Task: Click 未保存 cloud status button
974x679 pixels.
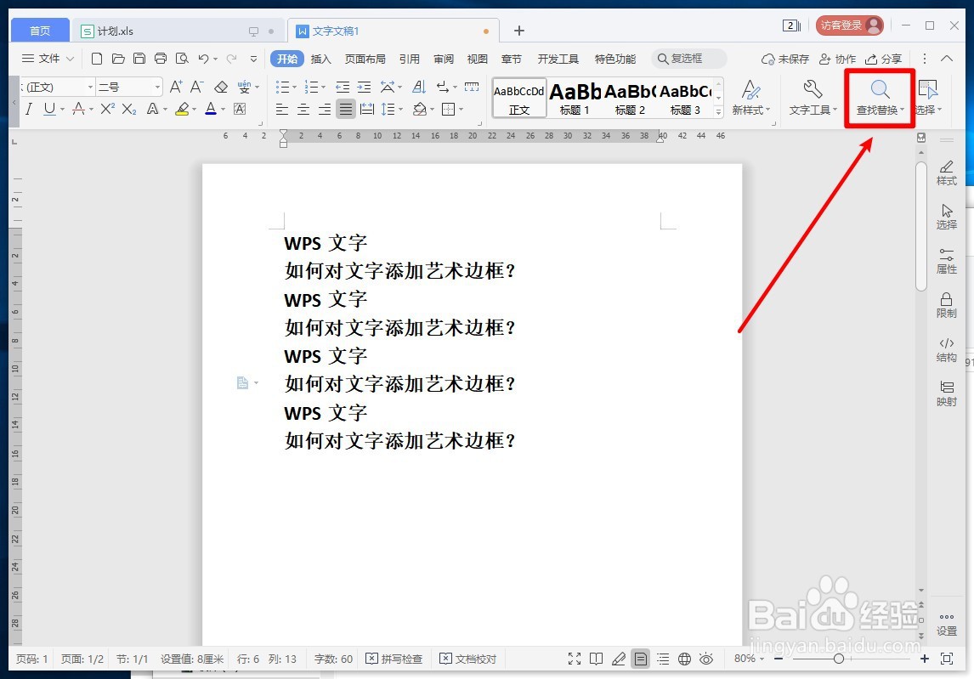Action: (x=785, y=59)
